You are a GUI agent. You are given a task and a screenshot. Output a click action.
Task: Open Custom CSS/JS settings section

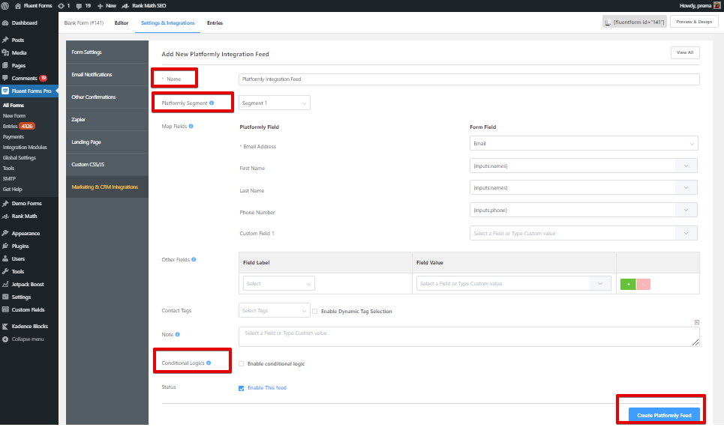pos(107,165)
